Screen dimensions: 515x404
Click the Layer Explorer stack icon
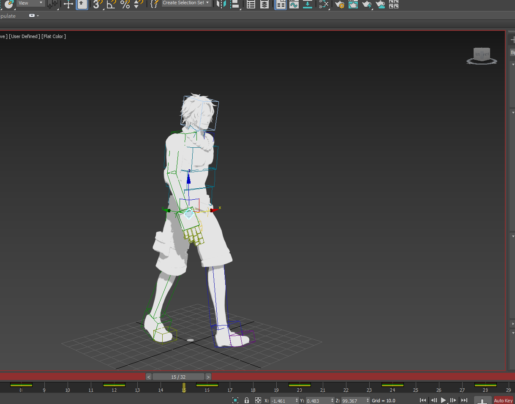pyautogui.click(x=264, y=4)
